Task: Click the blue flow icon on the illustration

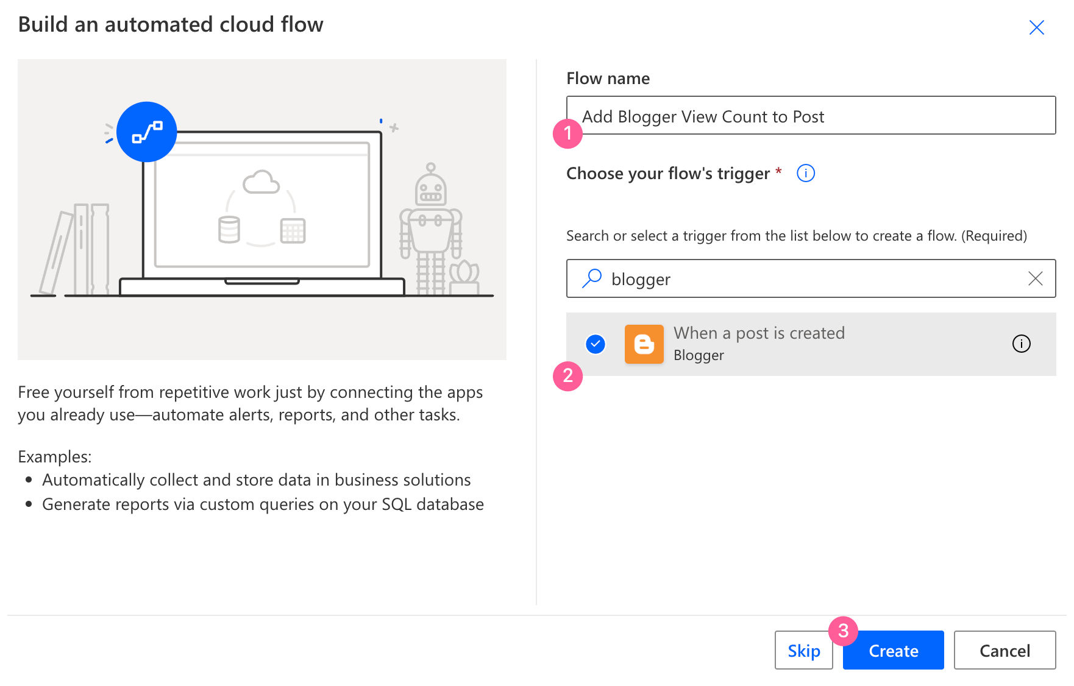Action: [147, 132]
